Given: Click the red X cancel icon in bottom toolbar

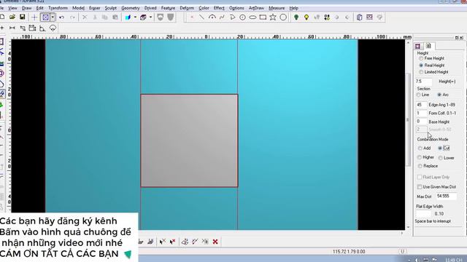Looking at the screenshot, I should click(x=215, y=242).
